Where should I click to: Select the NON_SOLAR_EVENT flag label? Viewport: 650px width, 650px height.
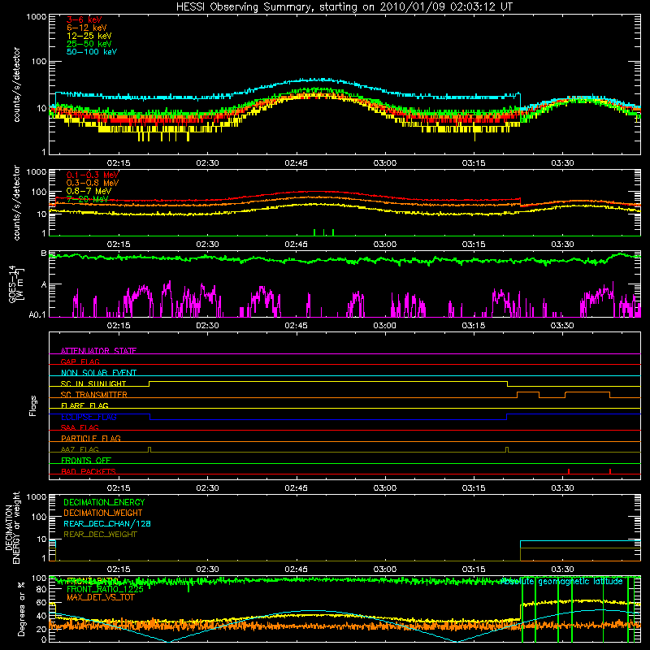pos(98,373)
